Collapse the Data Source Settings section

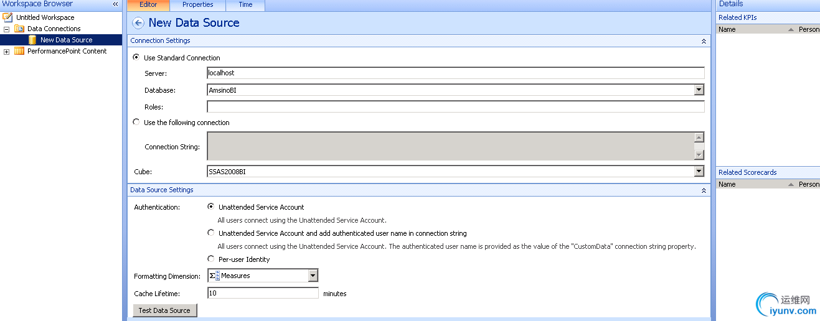coord(704,190)
